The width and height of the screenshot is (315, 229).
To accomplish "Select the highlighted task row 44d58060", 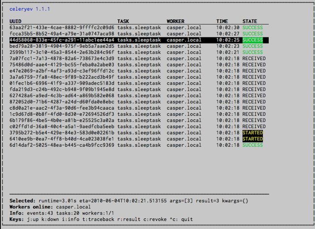I will tap(62, 40).
